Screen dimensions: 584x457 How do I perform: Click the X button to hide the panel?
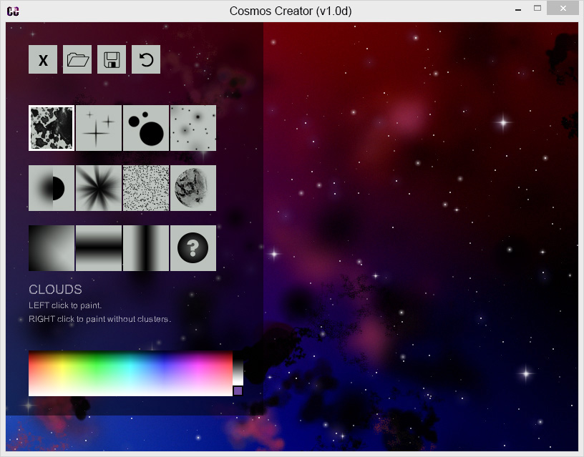point(43,60)
